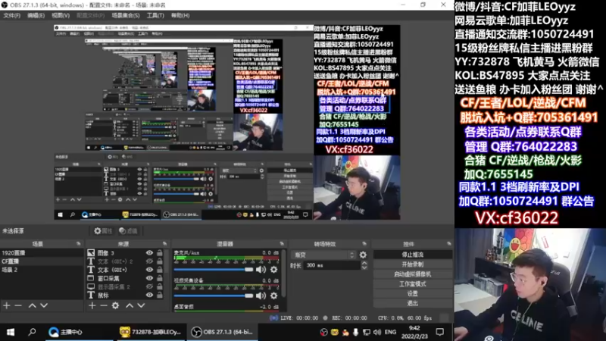Screen dimensions: 606x341
Task: Pop out the 来源 dock panel icon
Action: 164,243
